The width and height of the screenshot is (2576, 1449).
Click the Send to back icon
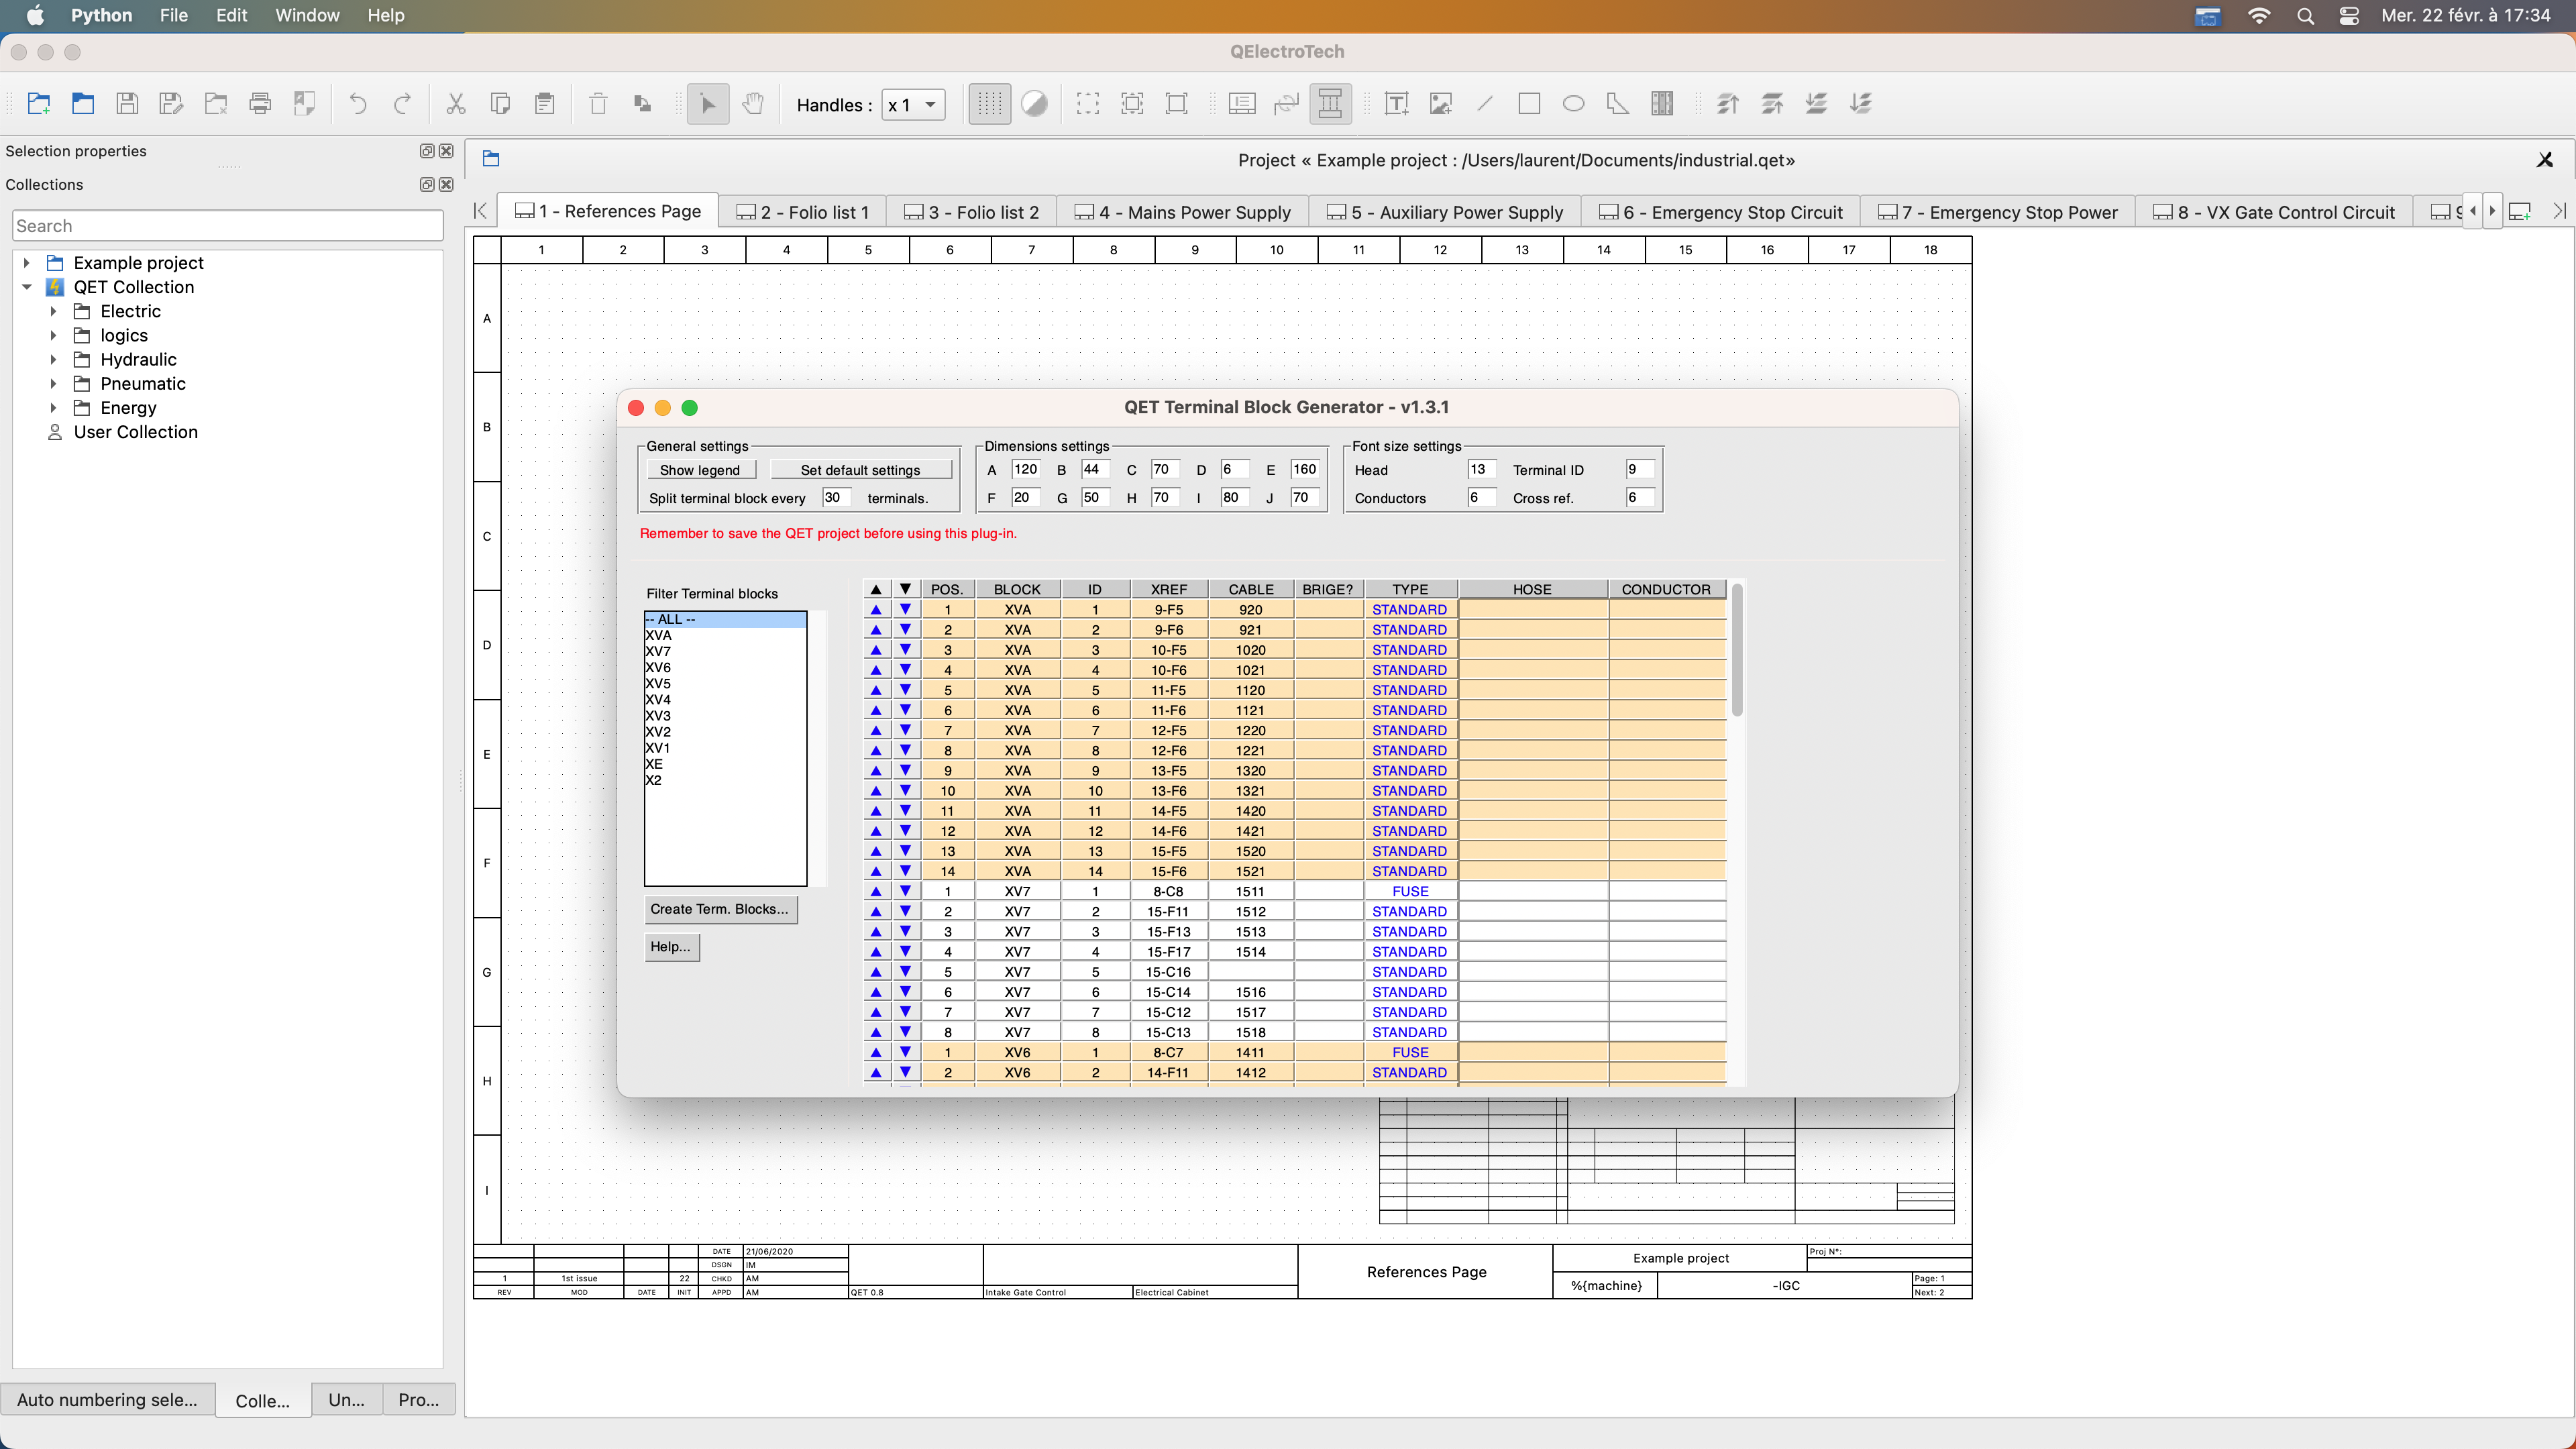pyautogui.click(x=1860, y=104)
